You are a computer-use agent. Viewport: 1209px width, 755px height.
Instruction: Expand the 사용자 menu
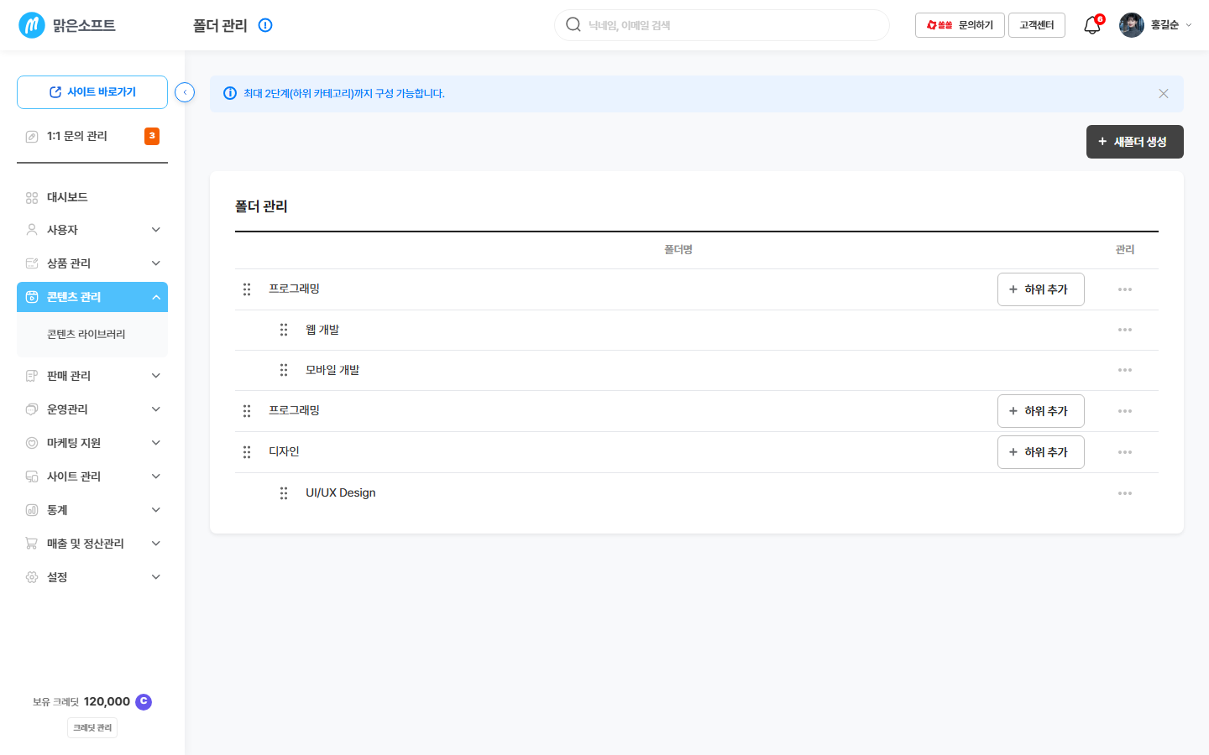[155, 230]
